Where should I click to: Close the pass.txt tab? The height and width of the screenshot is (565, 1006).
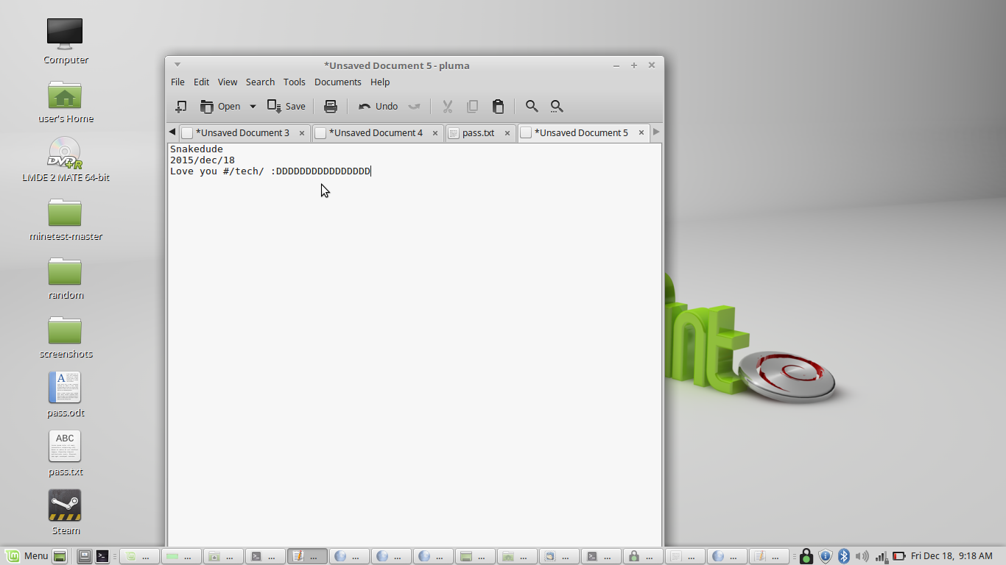[x=507, y=133]
